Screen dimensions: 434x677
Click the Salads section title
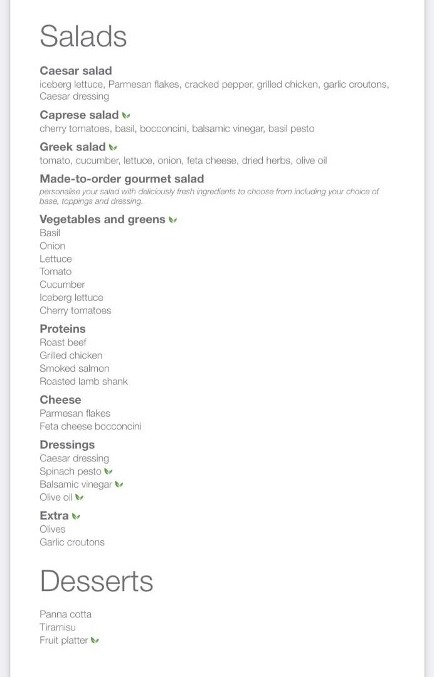[83, 36]
